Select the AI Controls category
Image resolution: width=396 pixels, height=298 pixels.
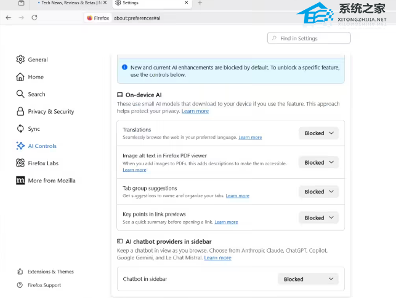pos(42,146)
